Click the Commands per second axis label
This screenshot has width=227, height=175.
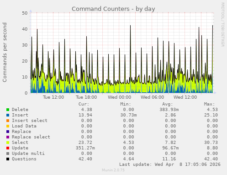point(5,52)
